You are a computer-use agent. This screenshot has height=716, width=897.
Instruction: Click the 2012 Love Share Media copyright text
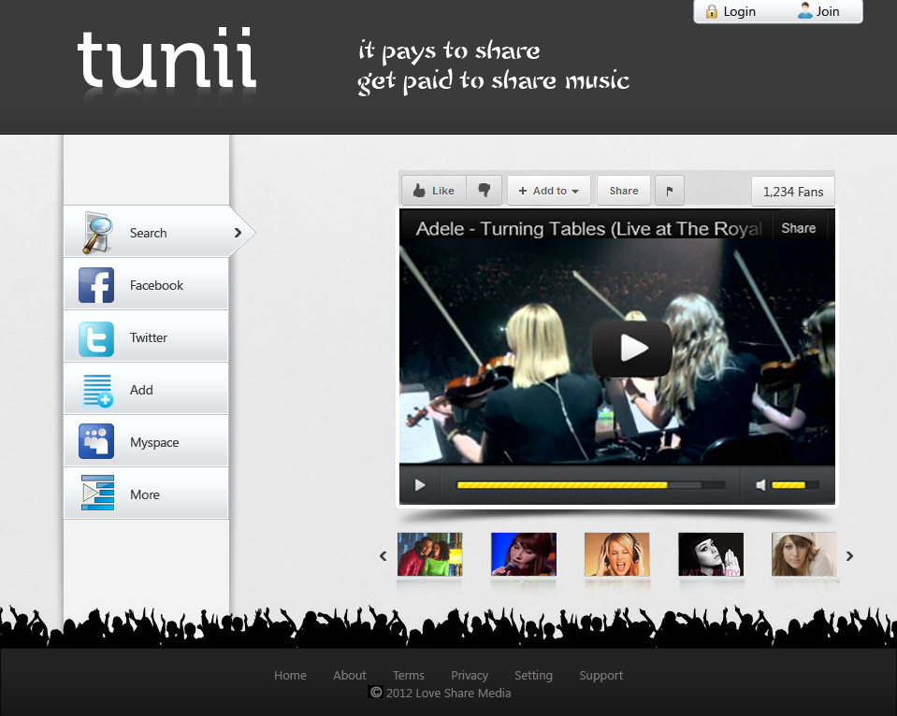(449, 694)
